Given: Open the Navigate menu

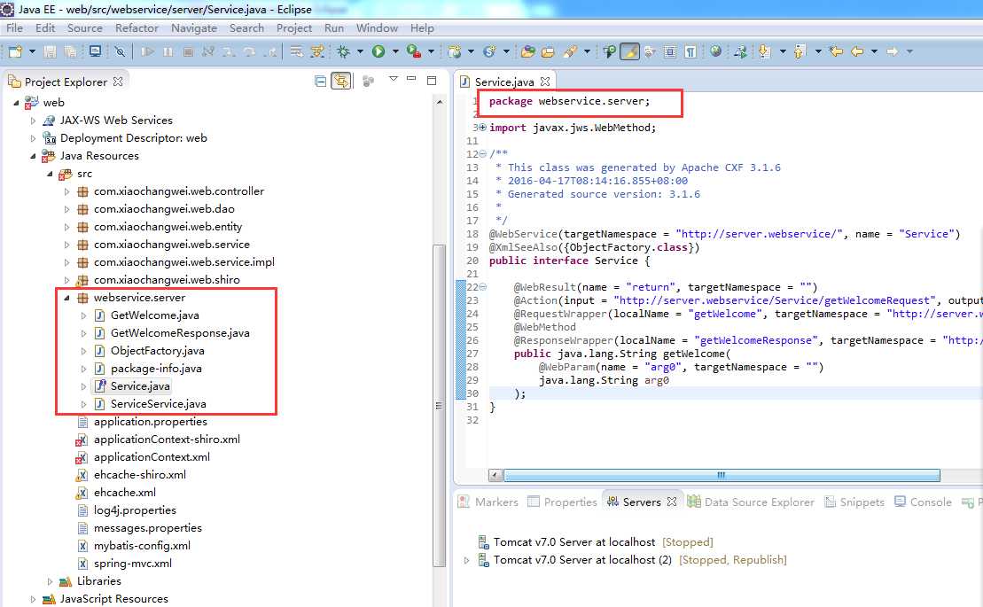Looking at the screenshot, I should click(194, 28).
